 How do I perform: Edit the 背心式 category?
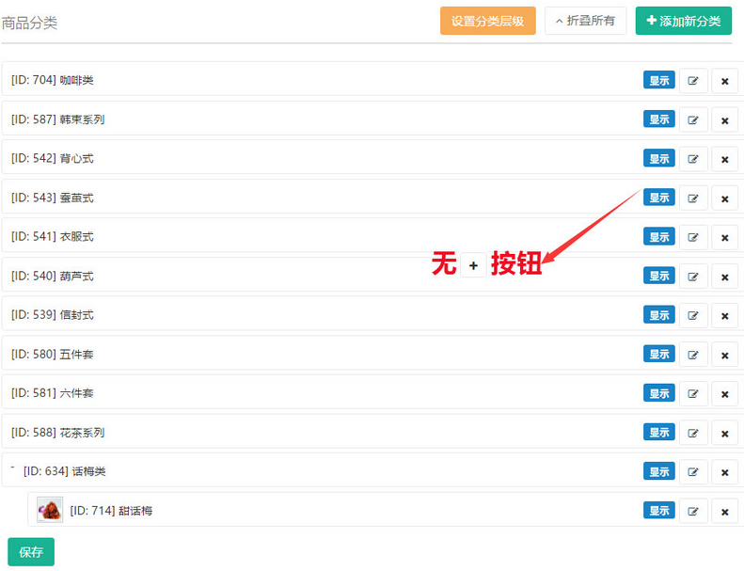point(693,159)
